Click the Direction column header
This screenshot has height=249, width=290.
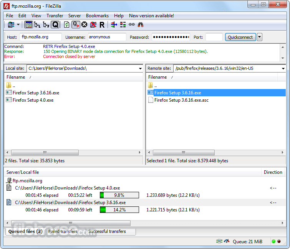(x=273, y=172)
